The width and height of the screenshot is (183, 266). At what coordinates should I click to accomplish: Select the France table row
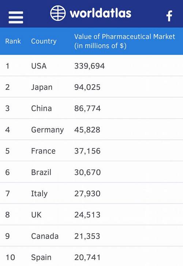tap(91, 151)
